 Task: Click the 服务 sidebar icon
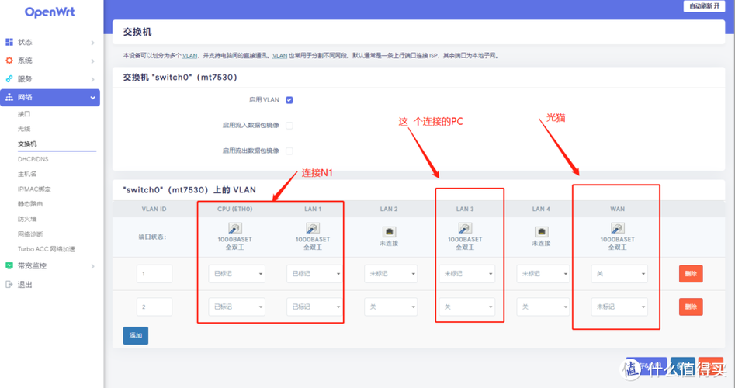(x=9, y=78)
